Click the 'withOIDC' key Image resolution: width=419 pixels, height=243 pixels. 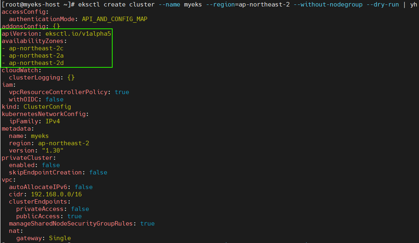(23, 99)
